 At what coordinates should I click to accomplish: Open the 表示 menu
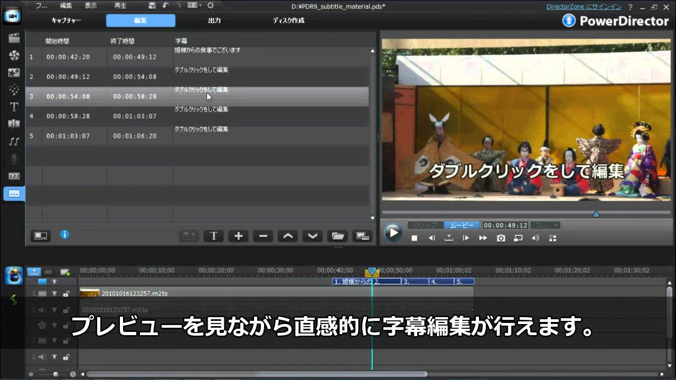pyautogui.click(x=91, y=6)
